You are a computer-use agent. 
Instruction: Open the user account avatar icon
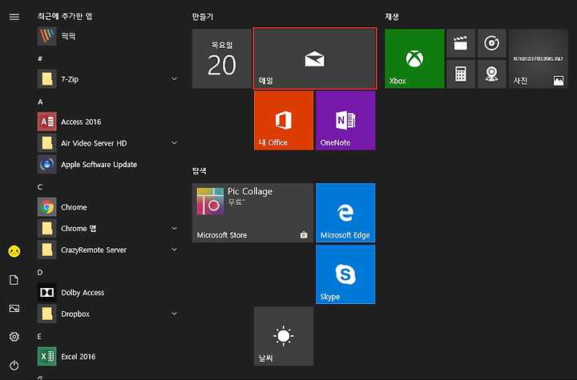point(14,251)
